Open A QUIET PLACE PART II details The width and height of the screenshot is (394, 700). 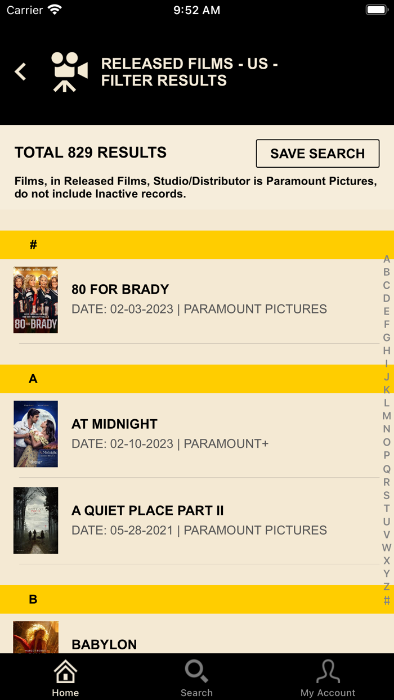169,519
